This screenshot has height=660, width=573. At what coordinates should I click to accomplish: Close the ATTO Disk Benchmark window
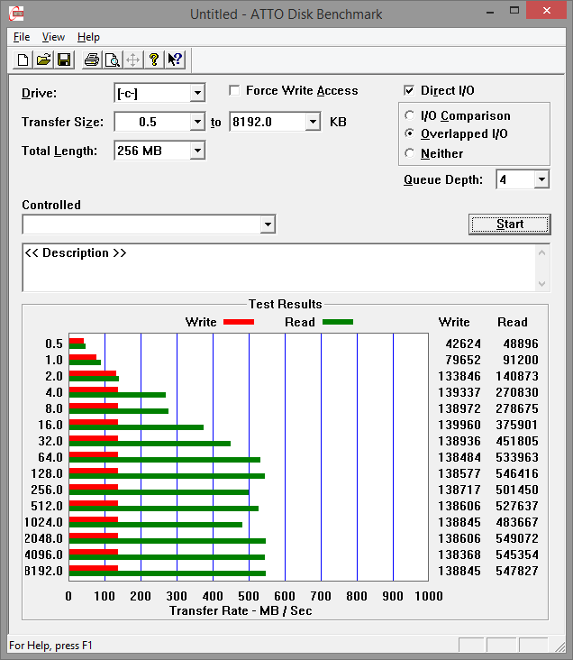tap(547, 11)
